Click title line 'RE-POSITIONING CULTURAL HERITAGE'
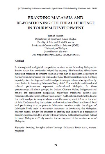Image resolution: width=105 pixels, height=154 pixels. 56,23
